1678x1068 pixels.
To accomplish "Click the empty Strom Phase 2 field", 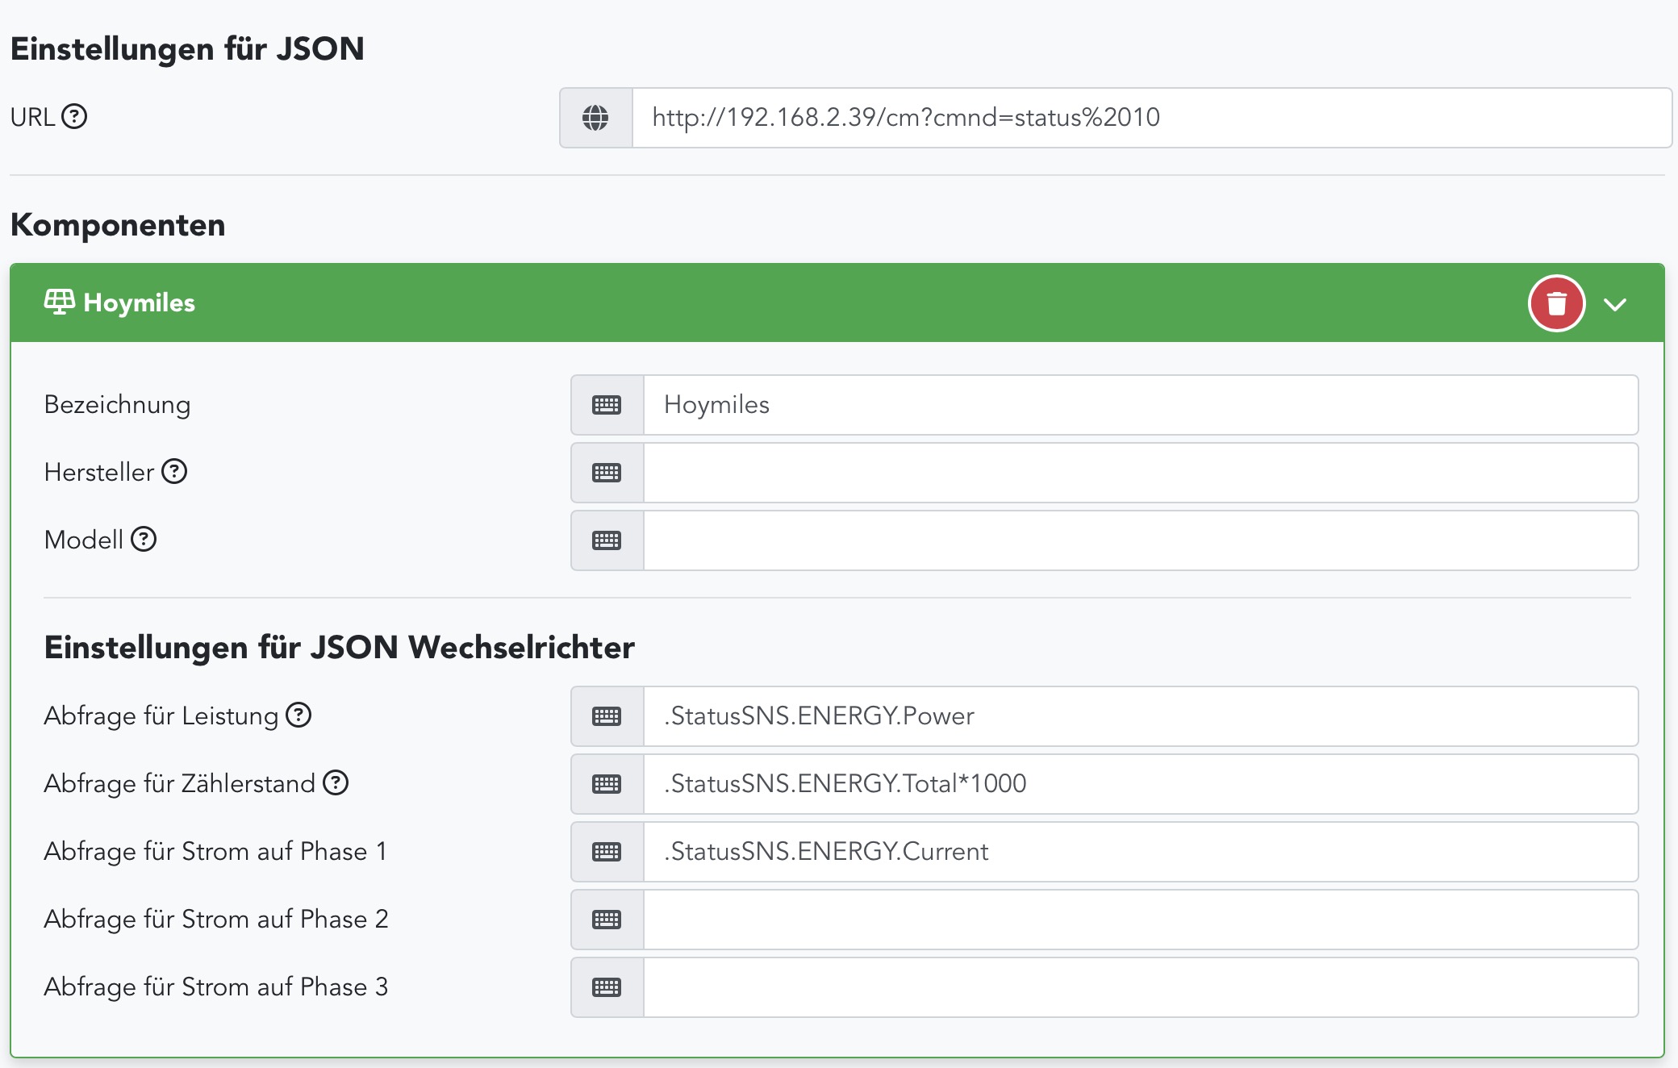I will pyautogui.click(x=1139, y=920).
